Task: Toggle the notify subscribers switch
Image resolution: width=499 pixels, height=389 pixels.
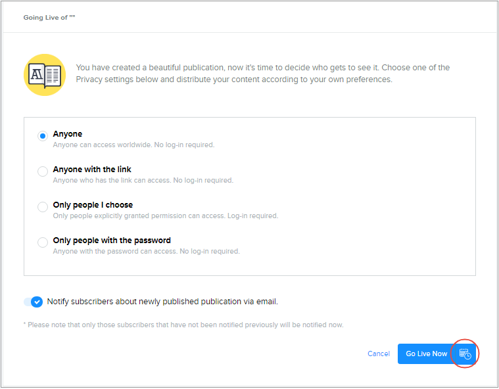Action: (x=34, y=302)
